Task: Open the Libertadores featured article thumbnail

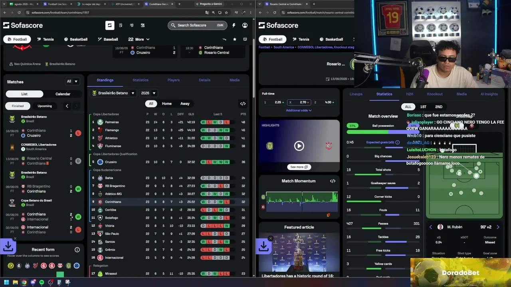Action: (x=299, y=252)
